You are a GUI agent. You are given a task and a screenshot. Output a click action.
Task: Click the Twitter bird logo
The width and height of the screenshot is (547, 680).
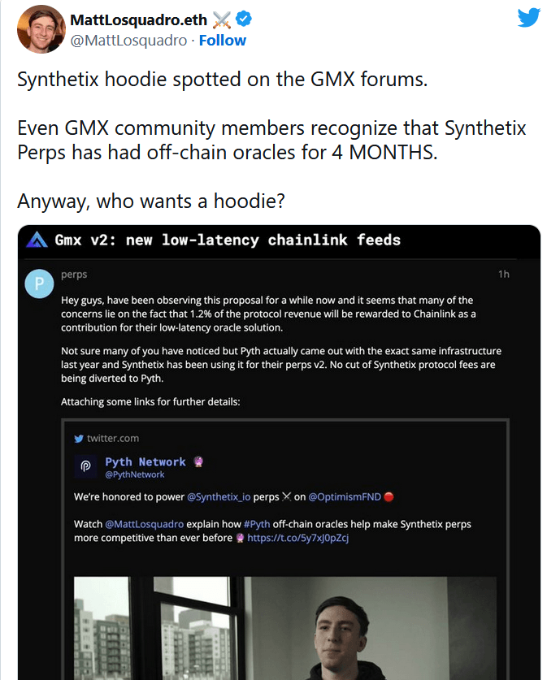coord(528,18)
